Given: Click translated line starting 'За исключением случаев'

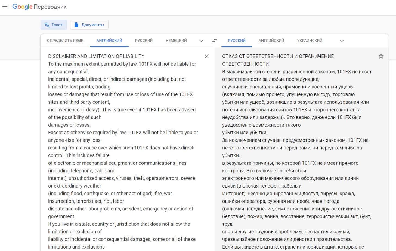Looking at the screenshot, I should tap(295, 140).
